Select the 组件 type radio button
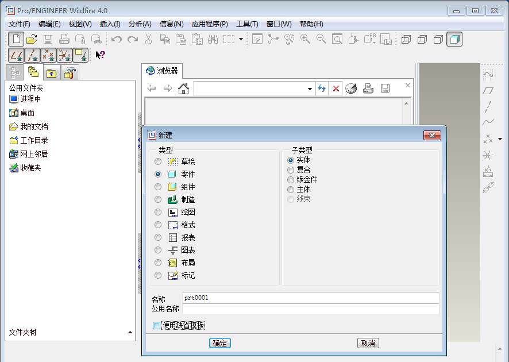Image resolution: width=509 pixels, height=362 pixels. click(158, 187)
